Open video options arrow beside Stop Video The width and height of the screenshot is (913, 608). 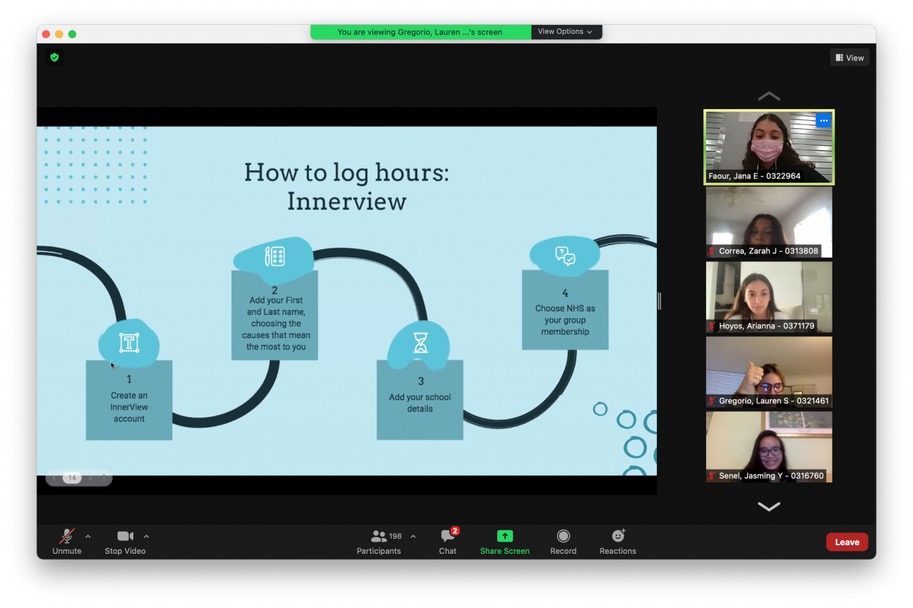coord(146,537)
